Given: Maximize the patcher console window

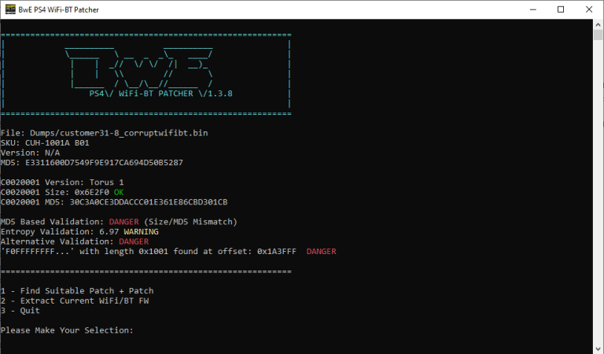Looking at the screenshot, I should [x=561, y=9].
